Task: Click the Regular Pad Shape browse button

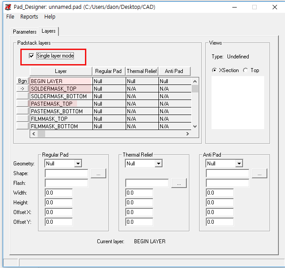Action: pyautogui.click(x=98, y=173)
